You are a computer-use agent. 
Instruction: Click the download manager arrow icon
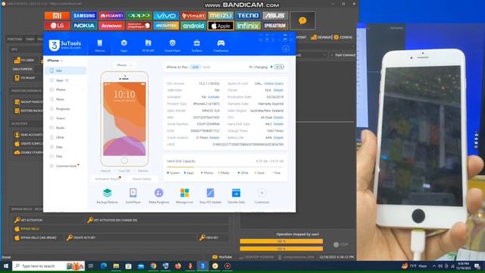click(286, 49)
